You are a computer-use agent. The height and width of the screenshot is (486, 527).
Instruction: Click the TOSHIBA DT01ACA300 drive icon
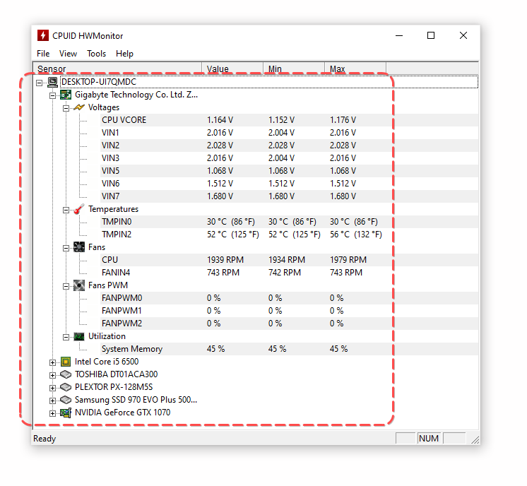click(x=66, y=374)
